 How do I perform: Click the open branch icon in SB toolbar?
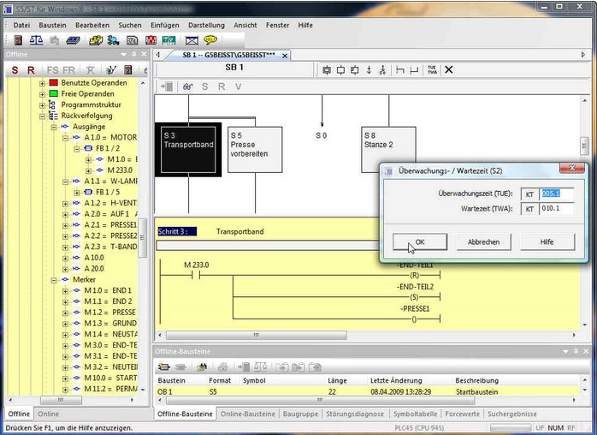point(399,69)
